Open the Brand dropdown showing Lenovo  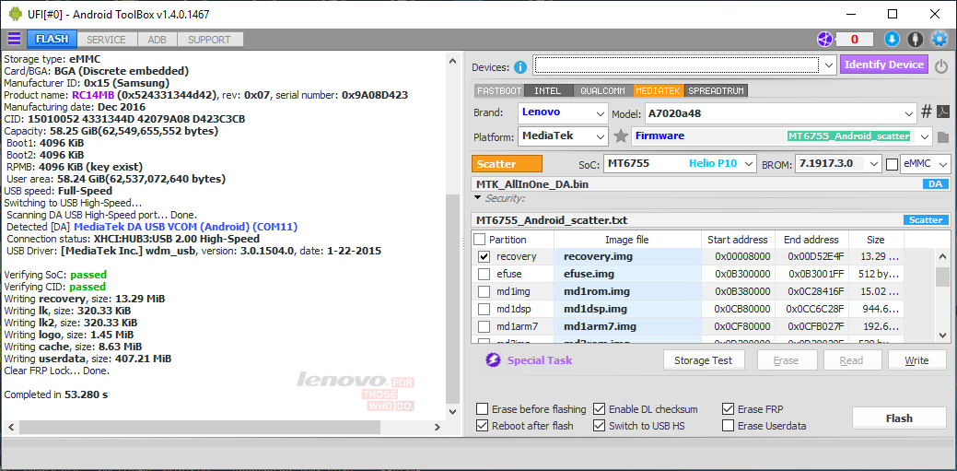(x=562, y=112)
